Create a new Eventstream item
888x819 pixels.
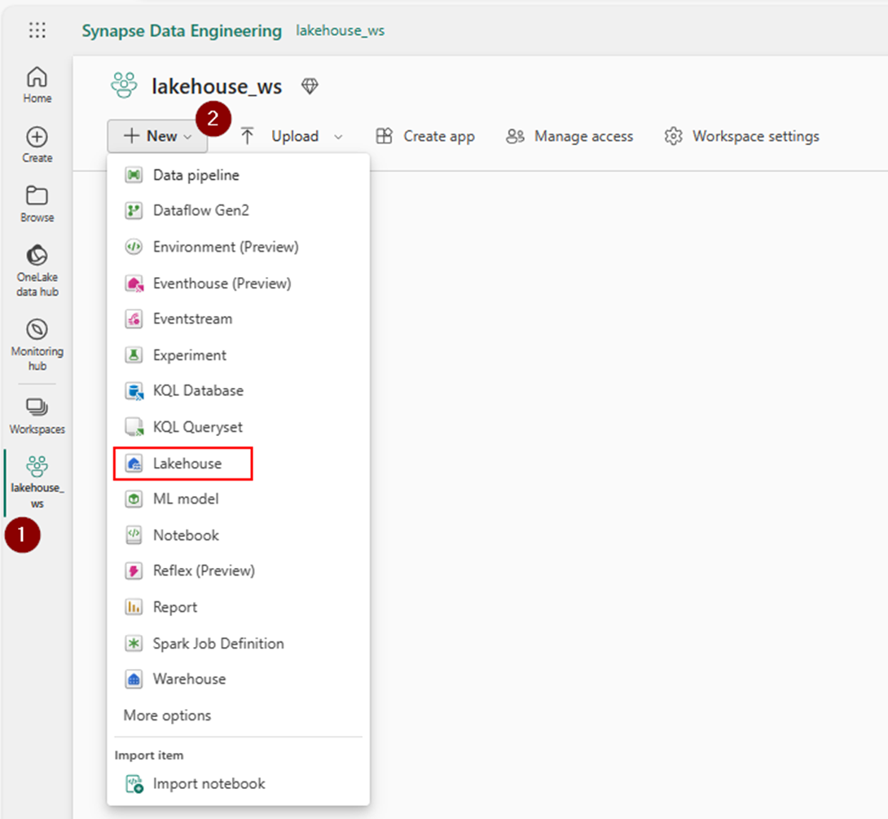tap(239, 319)
